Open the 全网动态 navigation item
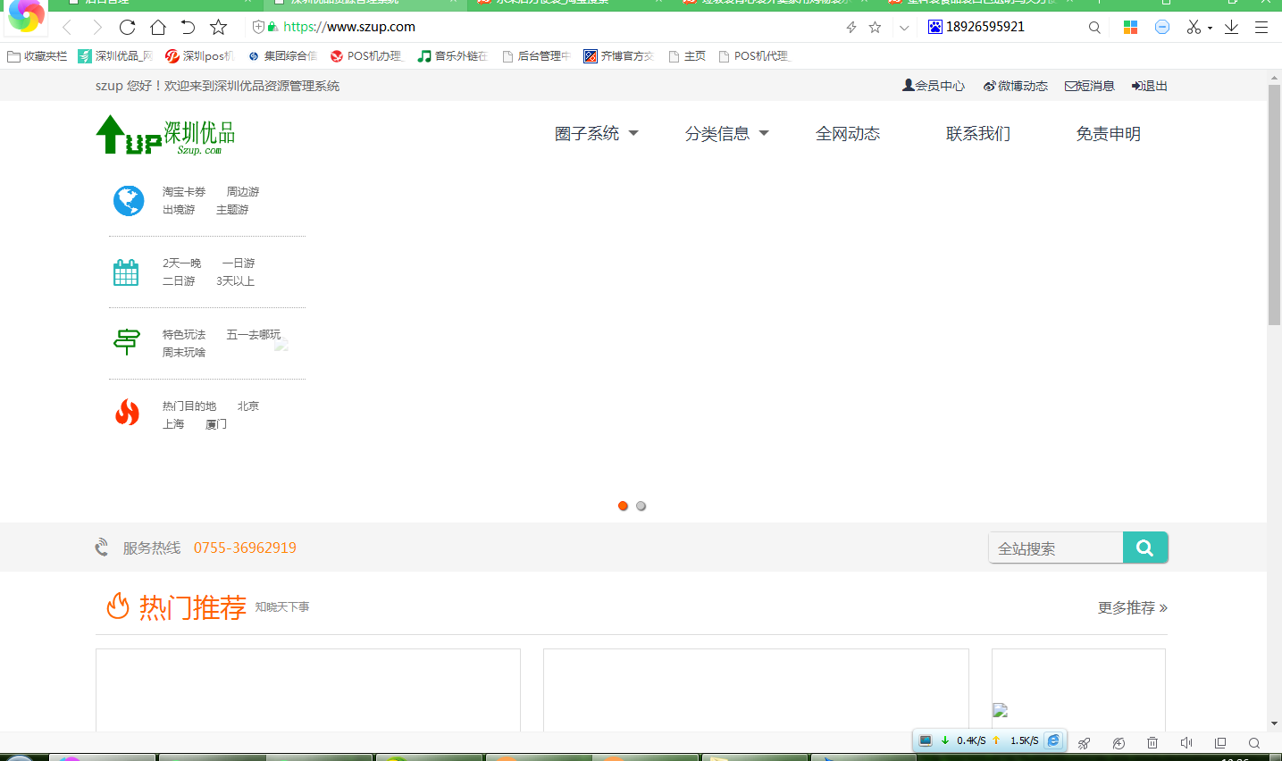This screenshot has width=1282, height=761. (x=848, y=134)
